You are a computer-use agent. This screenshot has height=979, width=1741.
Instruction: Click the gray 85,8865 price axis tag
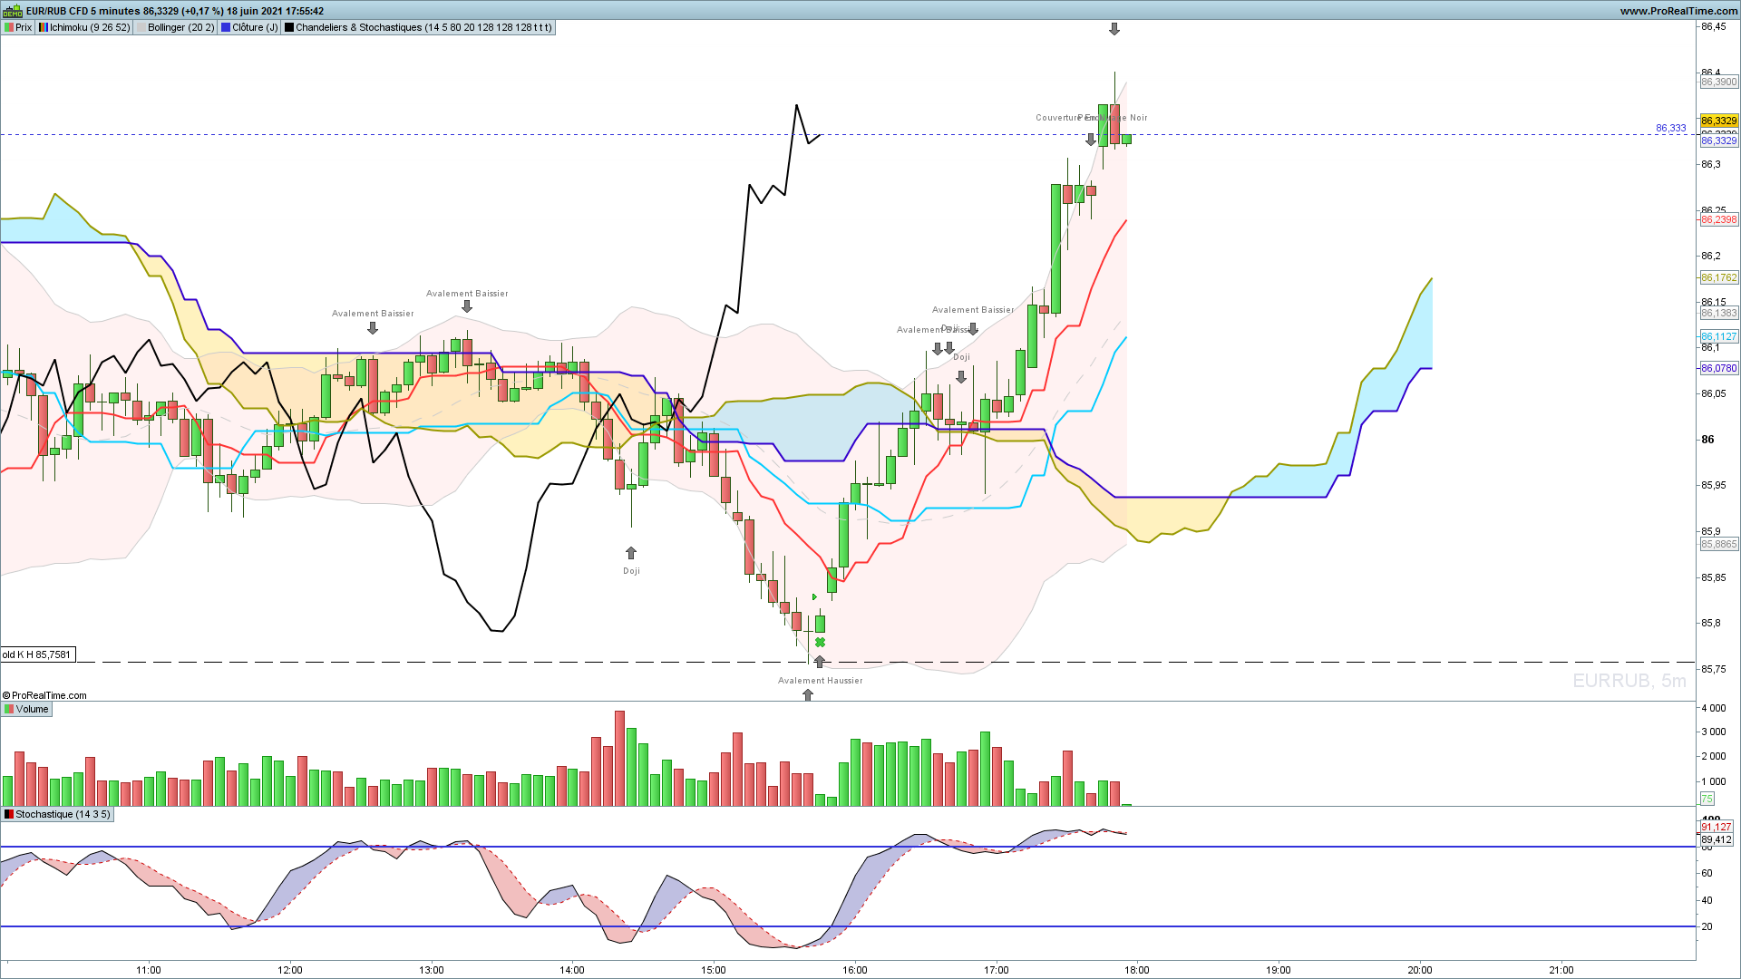pos(1719,544)
